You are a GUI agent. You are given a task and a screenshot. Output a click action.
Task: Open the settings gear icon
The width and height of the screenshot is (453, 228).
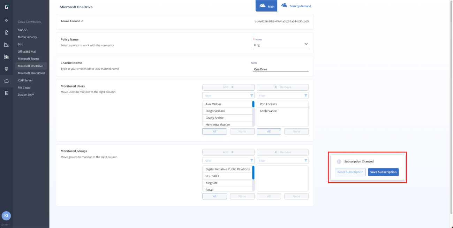[6, 69]
